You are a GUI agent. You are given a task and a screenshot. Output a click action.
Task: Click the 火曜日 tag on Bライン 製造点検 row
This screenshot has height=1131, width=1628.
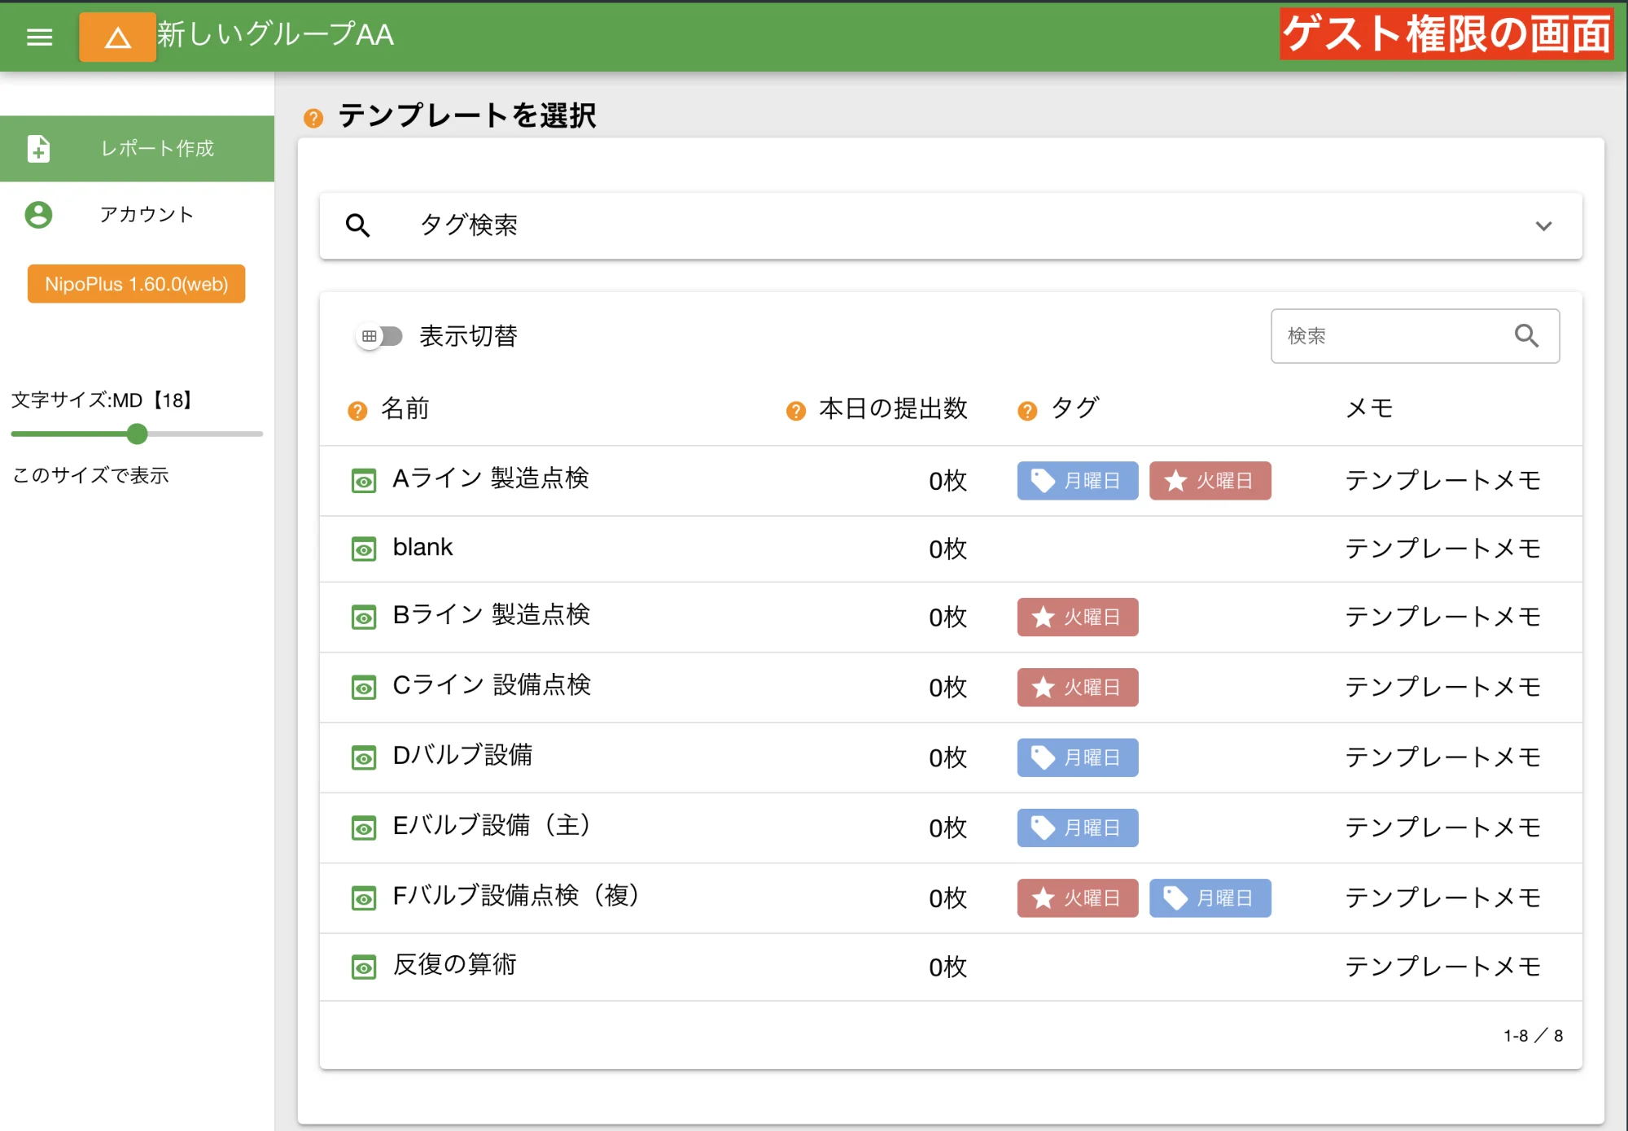pos(1077,618)
